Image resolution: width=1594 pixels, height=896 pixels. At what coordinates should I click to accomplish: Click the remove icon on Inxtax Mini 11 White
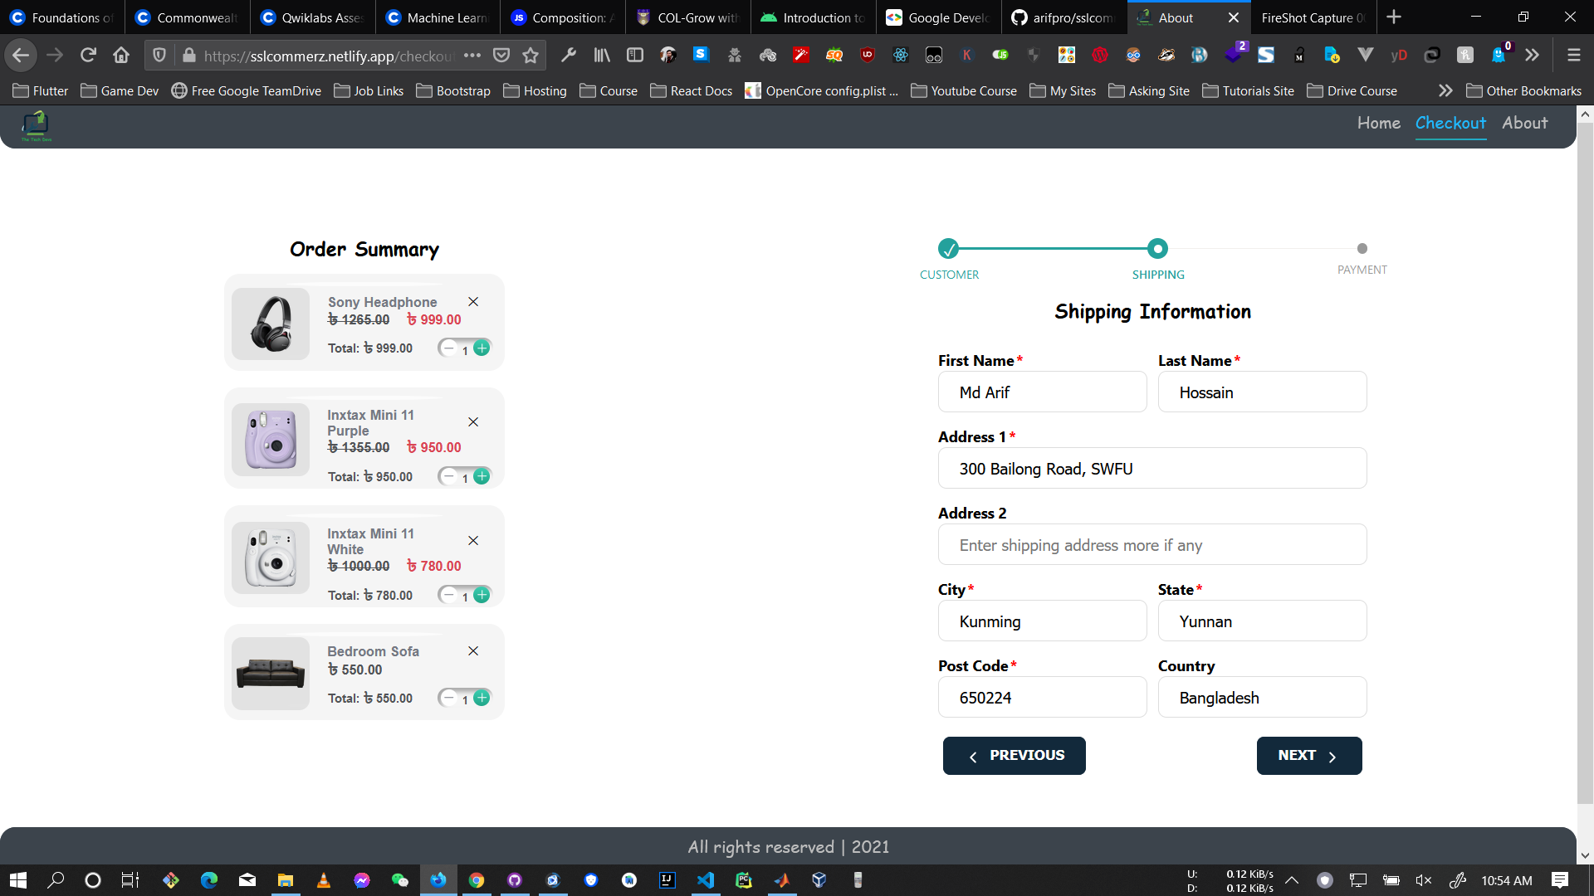(473, 540)
